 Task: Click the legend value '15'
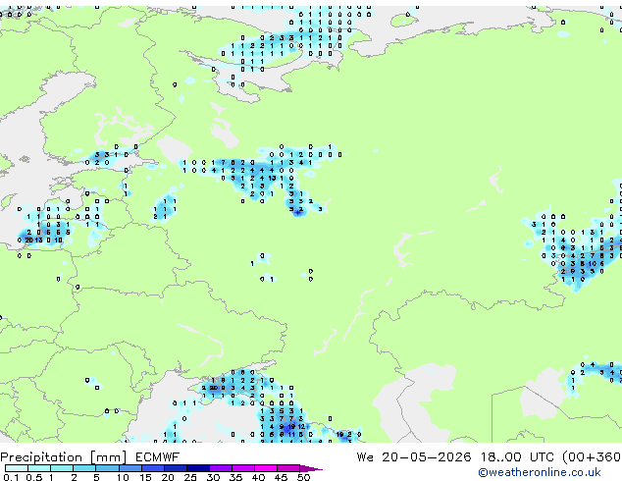145,477
